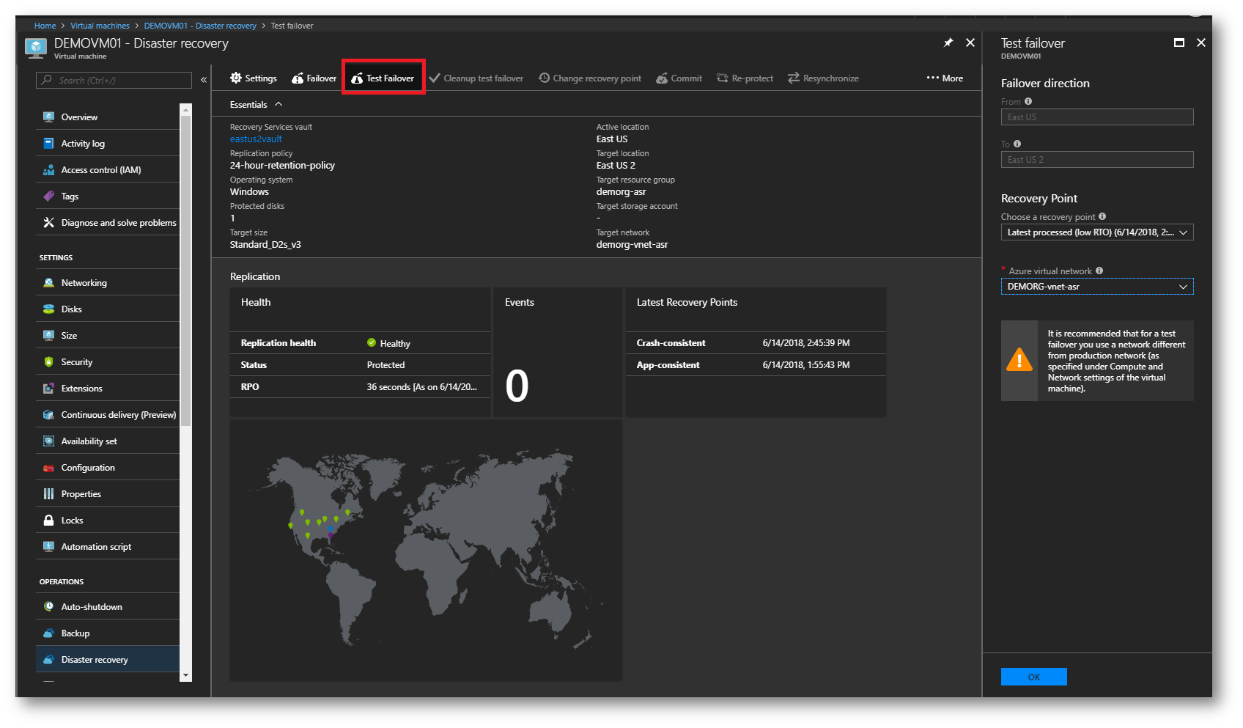Click the Auto-shutdown clock icon
This screenshot has width=1243, height=728.
(x=48, y=606)
